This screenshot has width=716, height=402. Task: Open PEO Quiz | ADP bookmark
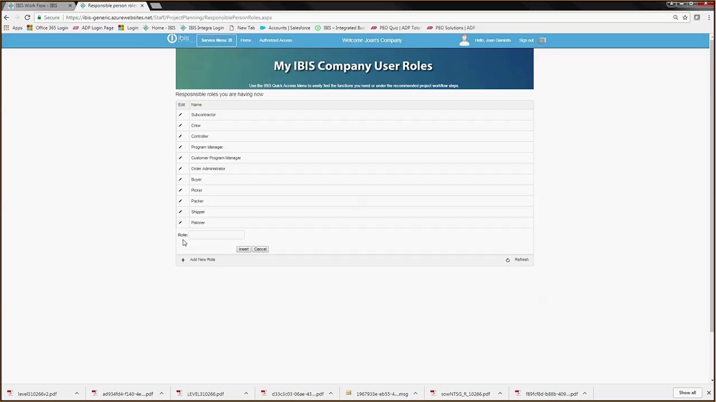click(395, 28)
